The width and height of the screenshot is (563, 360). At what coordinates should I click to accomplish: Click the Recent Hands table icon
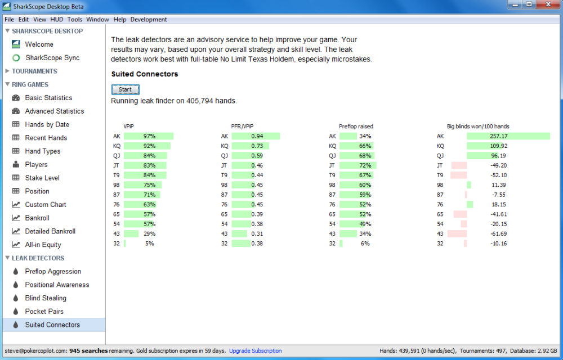(16, 138)
